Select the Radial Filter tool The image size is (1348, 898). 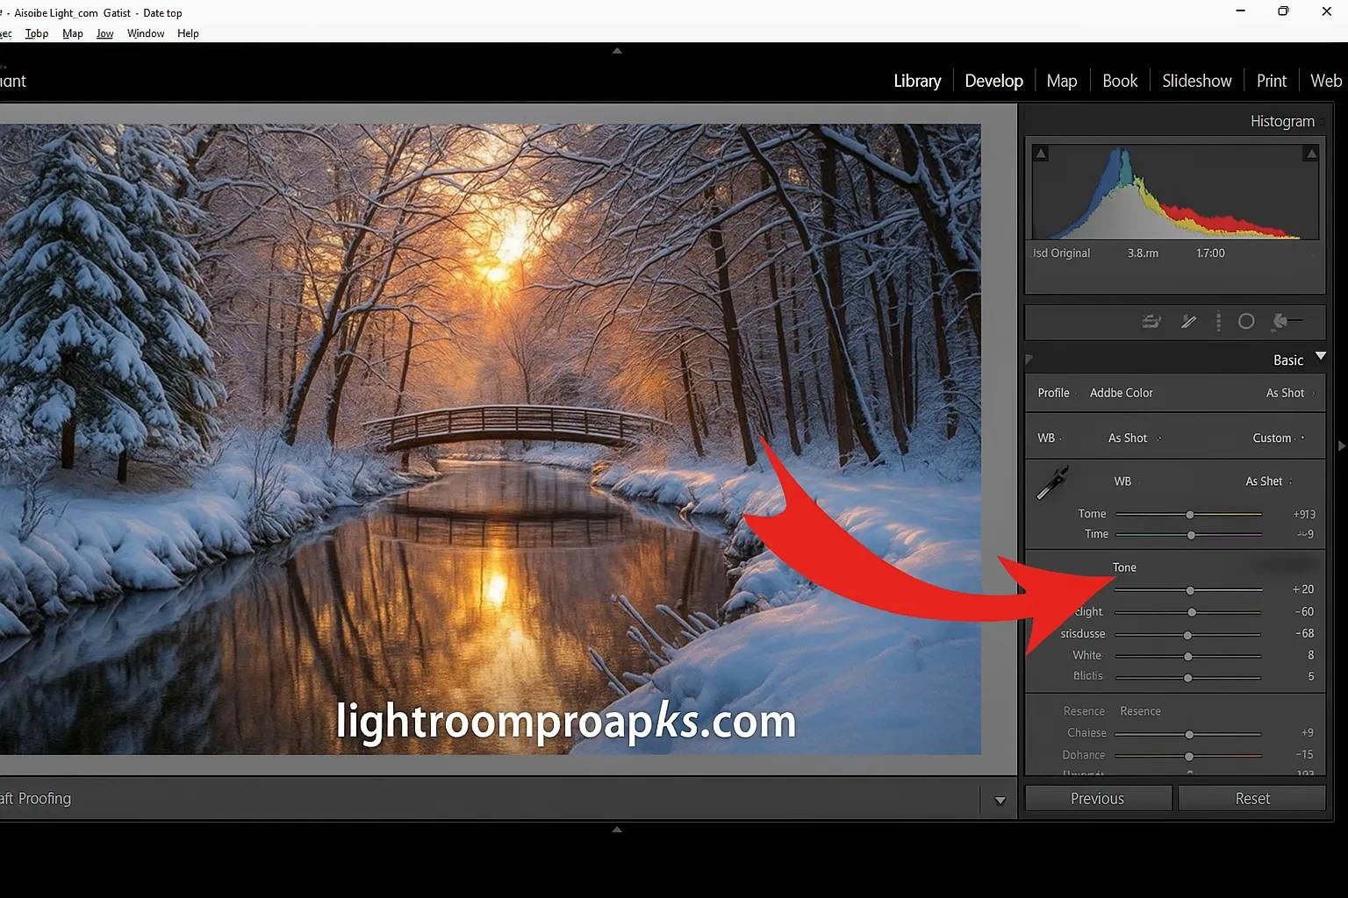(1246, 322)
